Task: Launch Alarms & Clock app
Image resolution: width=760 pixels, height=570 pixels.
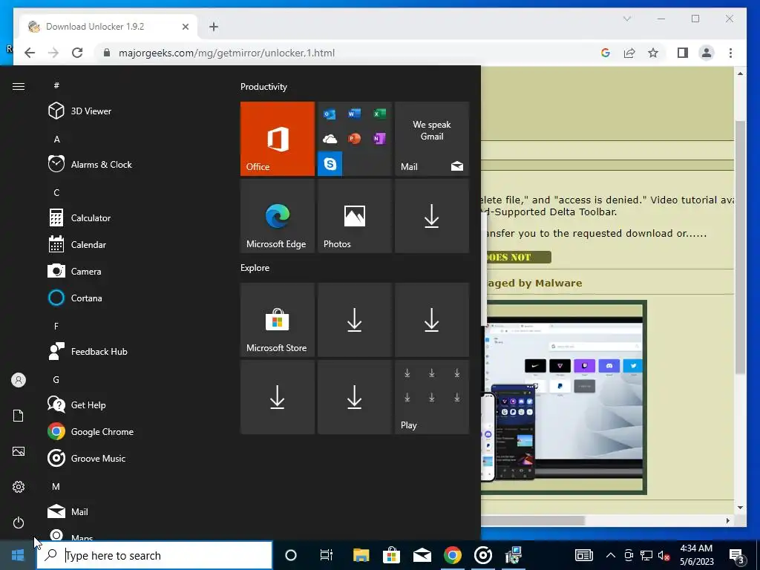Action: pos(90,164)
